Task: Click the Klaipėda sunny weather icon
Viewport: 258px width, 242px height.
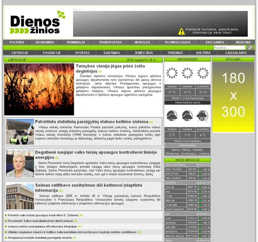Action: [203, 73]
